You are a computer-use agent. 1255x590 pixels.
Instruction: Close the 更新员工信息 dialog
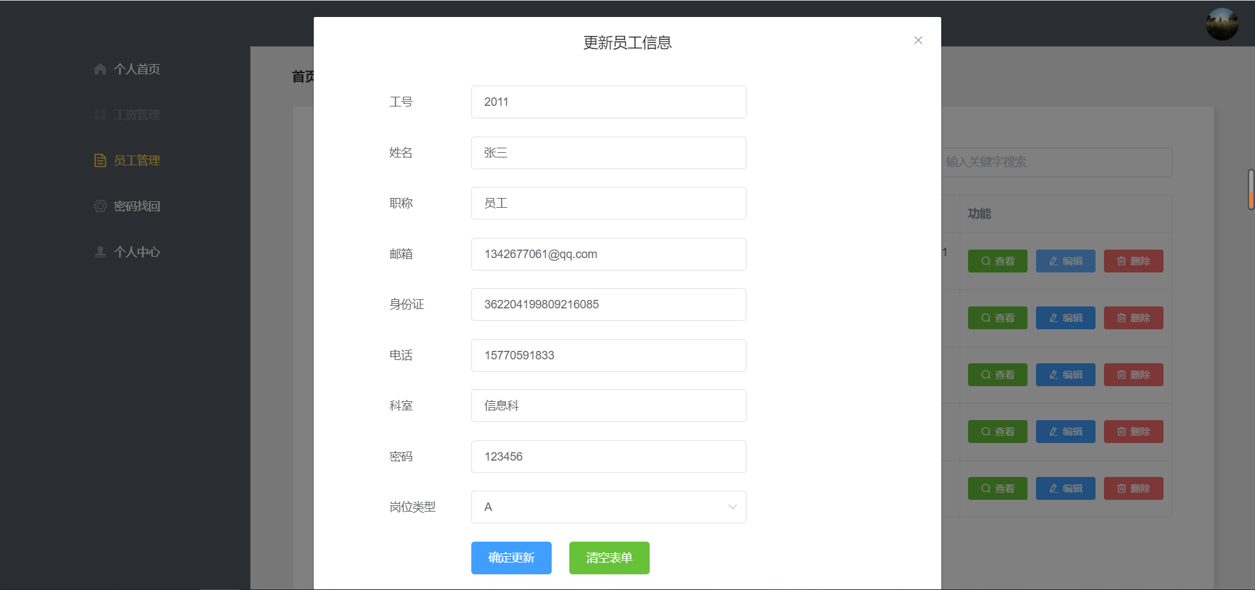918,41
